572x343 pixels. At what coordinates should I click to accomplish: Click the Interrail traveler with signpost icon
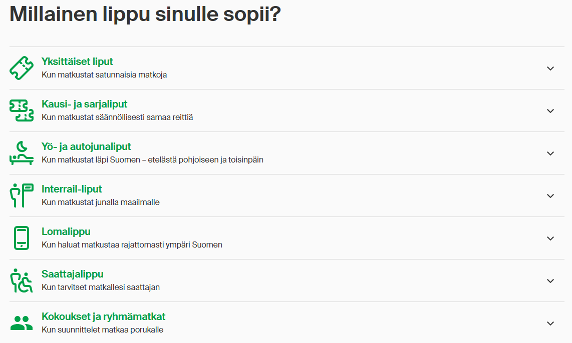(x=22, y=195)
